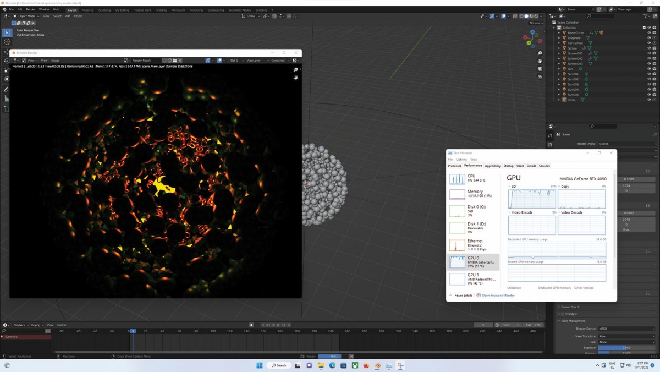
Task: Click the viewport pan hand gizmo
Action: (x=540, y=61)
